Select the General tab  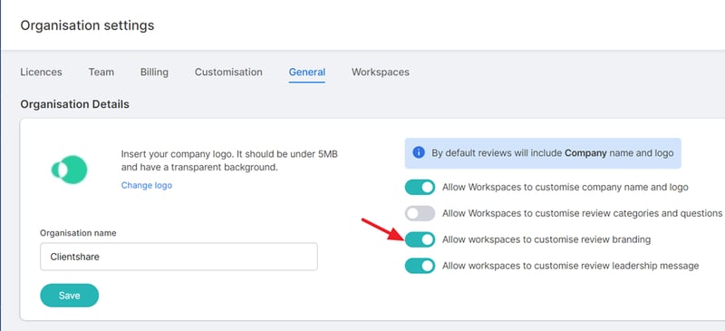307,73
